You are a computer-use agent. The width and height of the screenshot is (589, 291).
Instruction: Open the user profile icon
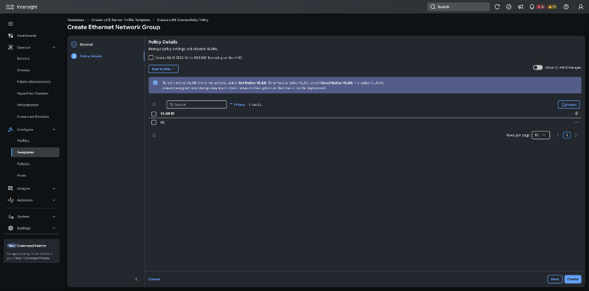581,7
